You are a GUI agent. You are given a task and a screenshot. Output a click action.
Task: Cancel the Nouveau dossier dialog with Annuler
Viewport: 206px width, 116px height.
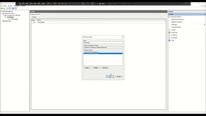point(119,76)
